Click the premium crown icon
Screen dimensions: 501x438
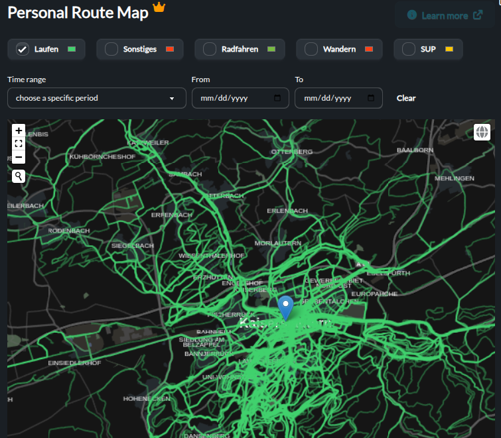(159, 7)
